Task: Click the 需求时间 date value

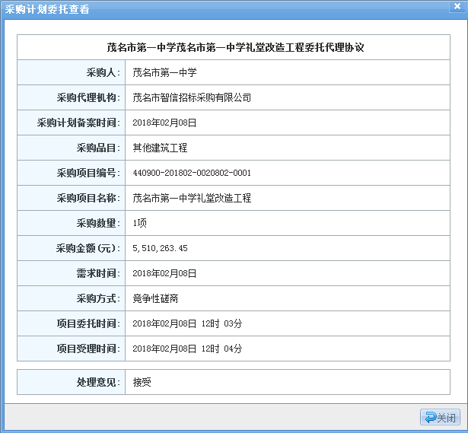Action: pos(164,273)
